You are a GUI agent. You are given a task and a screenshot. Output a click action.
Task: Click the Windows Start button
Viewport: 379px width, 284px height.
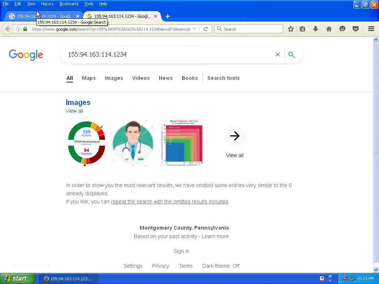tap(18, 278)
